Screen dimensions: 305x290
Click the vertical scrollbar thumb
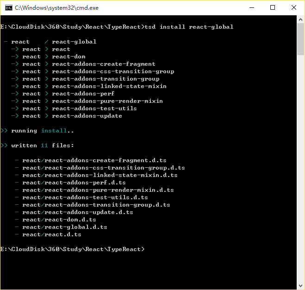[300, 39]
